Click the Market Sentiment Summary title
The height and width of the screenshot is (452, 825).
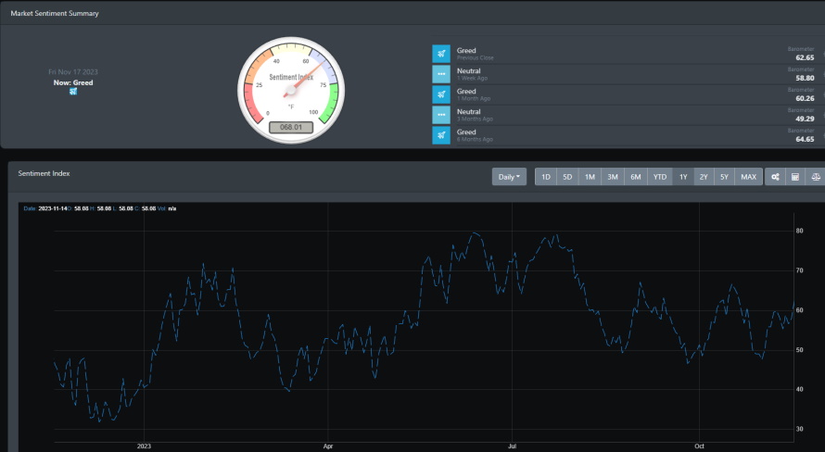click(55, 13)
